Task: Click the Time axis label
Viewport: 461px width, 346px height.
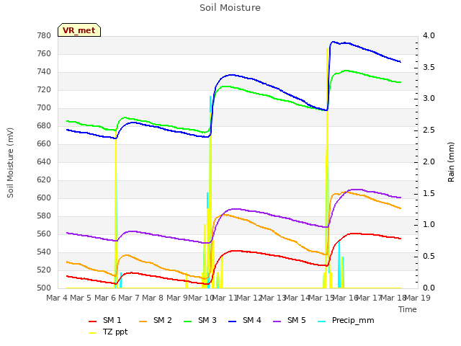Action: point(408,309)
